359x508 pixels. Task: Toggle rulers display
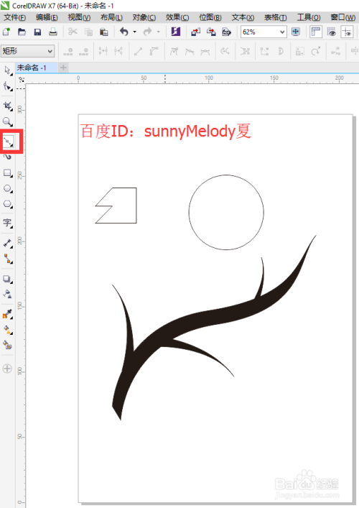coord(316,32)
